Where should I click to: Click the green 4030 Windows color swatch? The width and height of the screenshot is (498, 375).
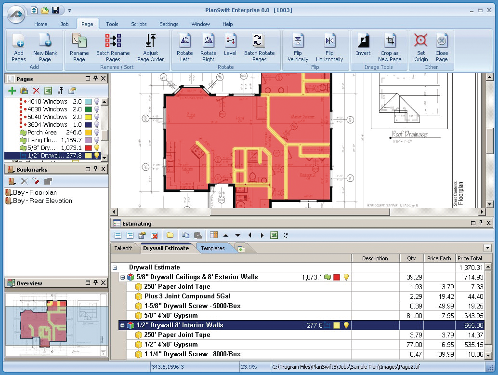click(88, 109)
